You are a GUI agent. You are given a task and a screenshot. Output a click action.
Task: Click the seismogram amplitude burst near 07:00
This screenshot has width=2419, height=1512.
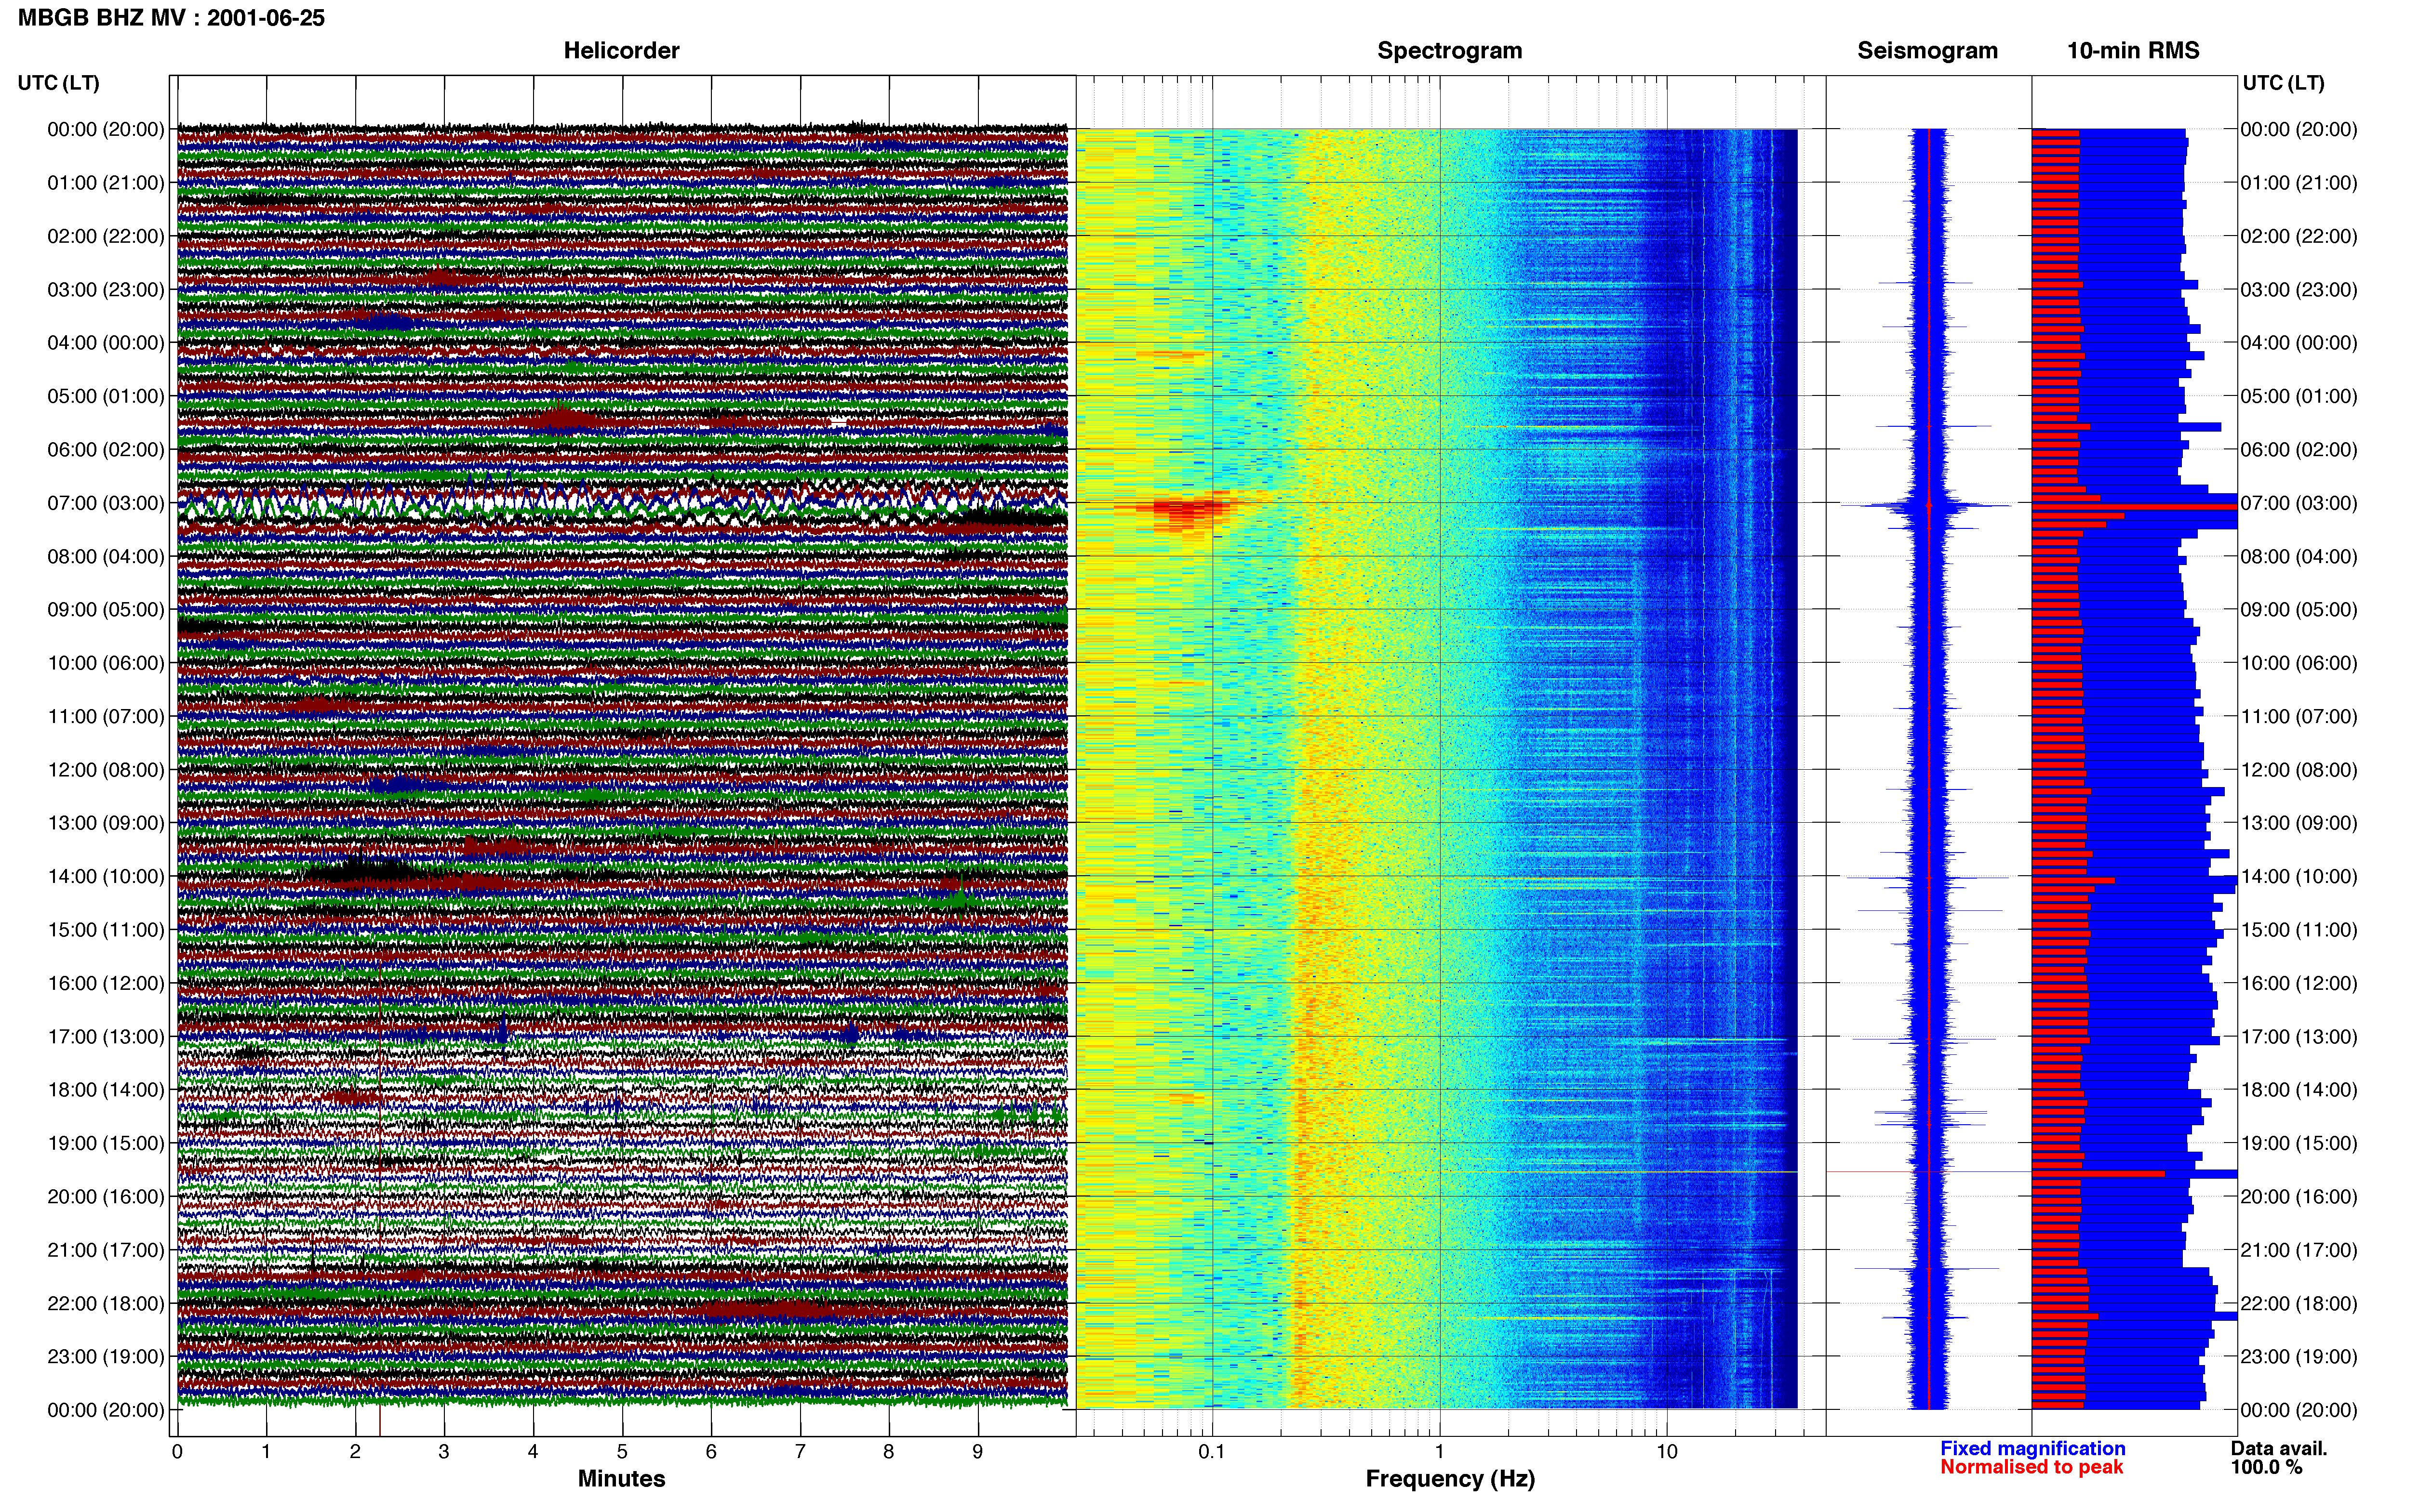[1928, 506]
